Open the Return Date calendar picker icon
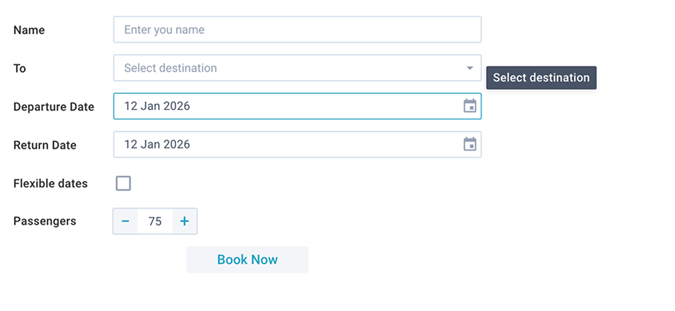675x311 pixels. (470, 144)
